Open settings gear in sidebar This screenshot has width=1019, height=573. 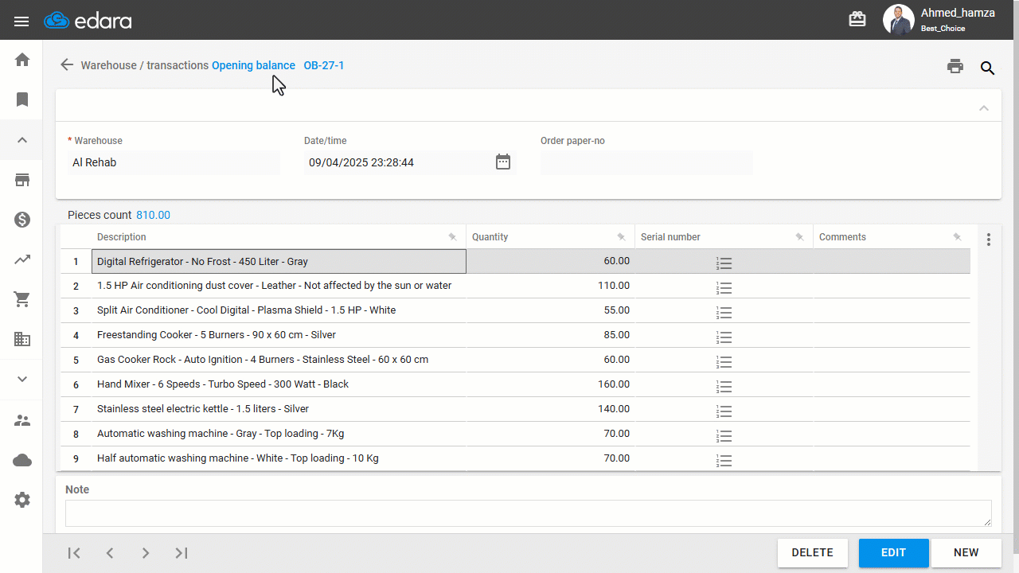[22, 500]
